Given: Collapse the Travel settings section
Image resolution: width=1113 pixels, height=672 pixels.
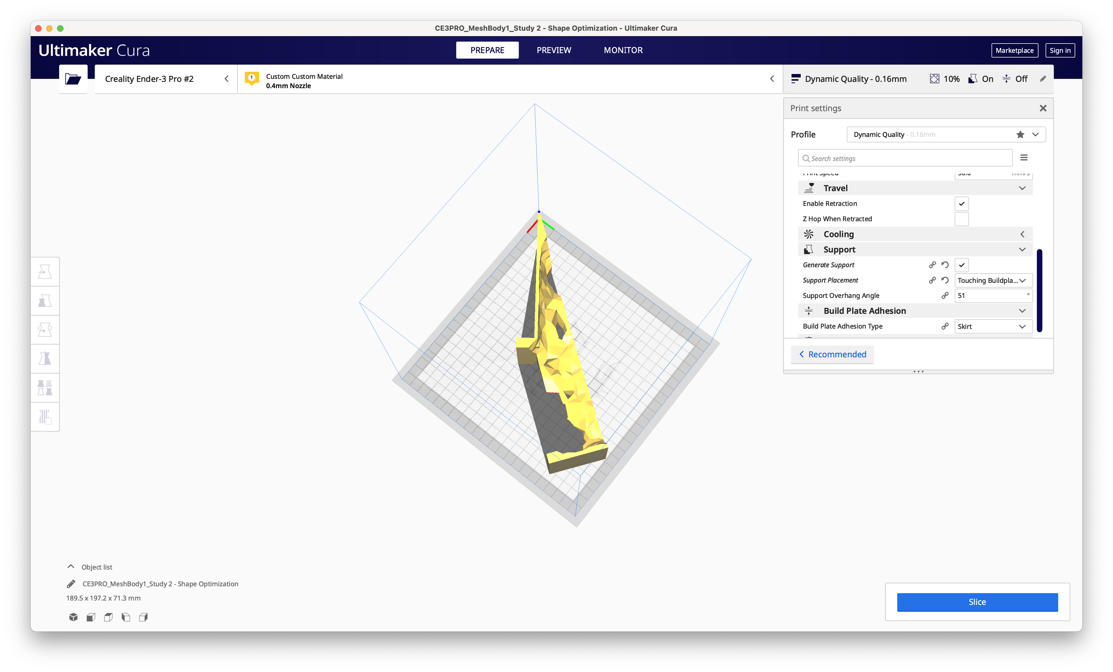Looking at the screenshot, I should [915, 188].
